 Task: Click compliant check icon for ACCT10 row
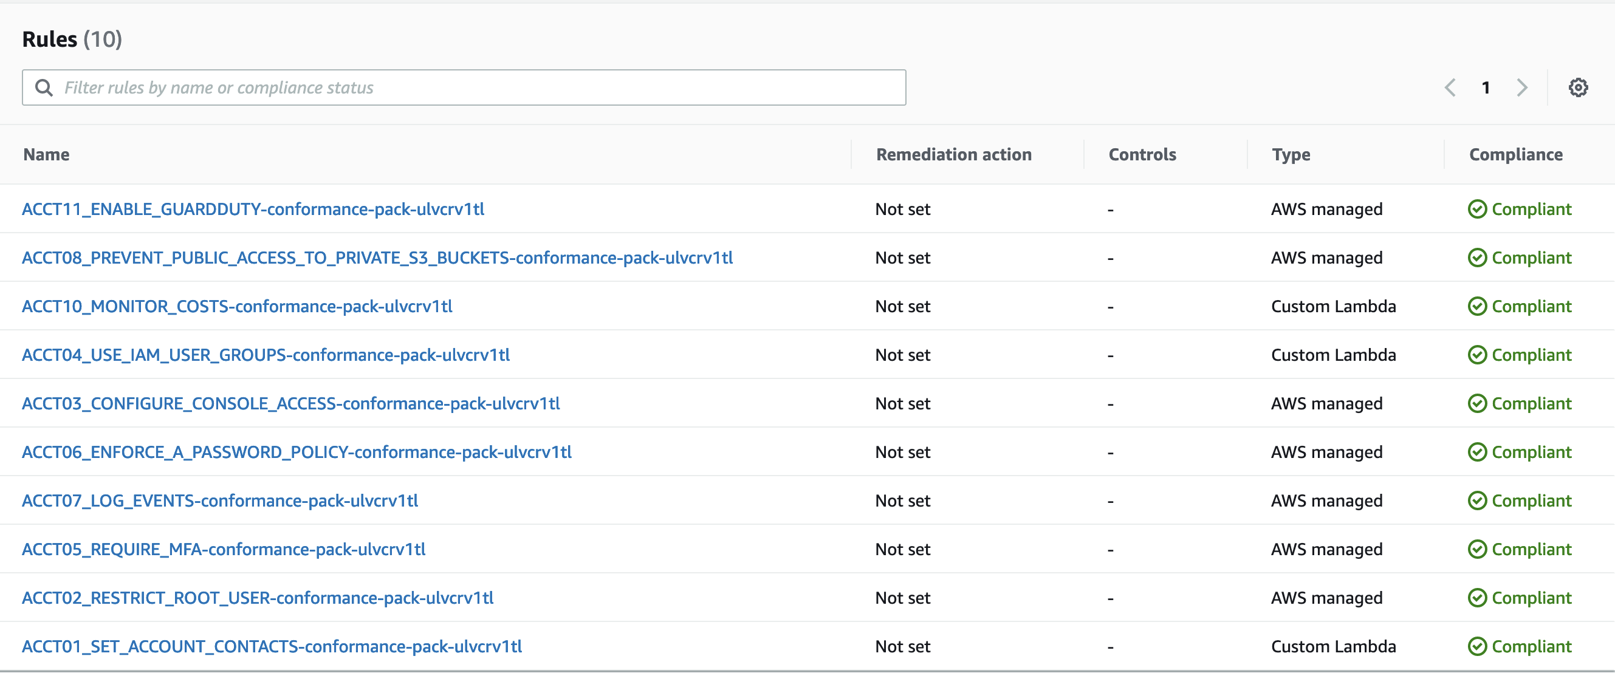1477,306
